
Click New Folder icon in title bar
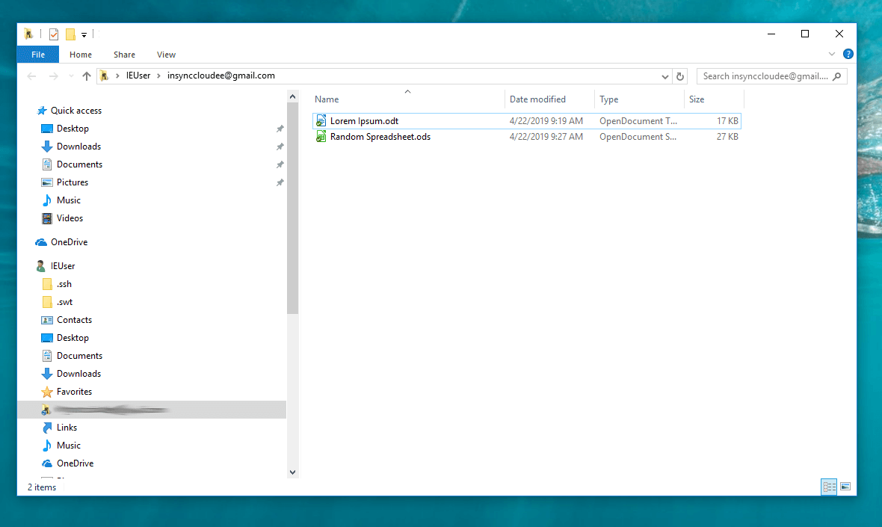pyautogui.click(x=70, y=34)
